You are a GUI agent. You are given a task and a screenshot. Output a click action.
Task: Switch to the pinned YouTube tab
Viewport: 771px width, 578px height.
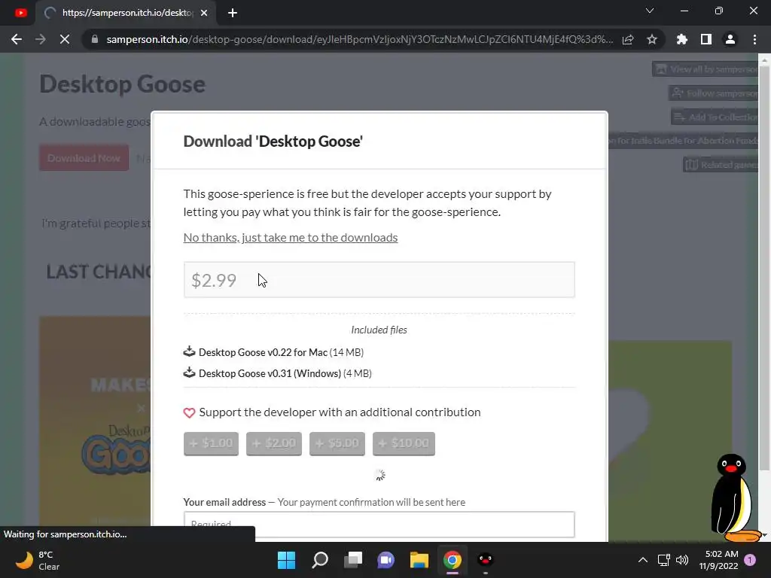point(20,13)
